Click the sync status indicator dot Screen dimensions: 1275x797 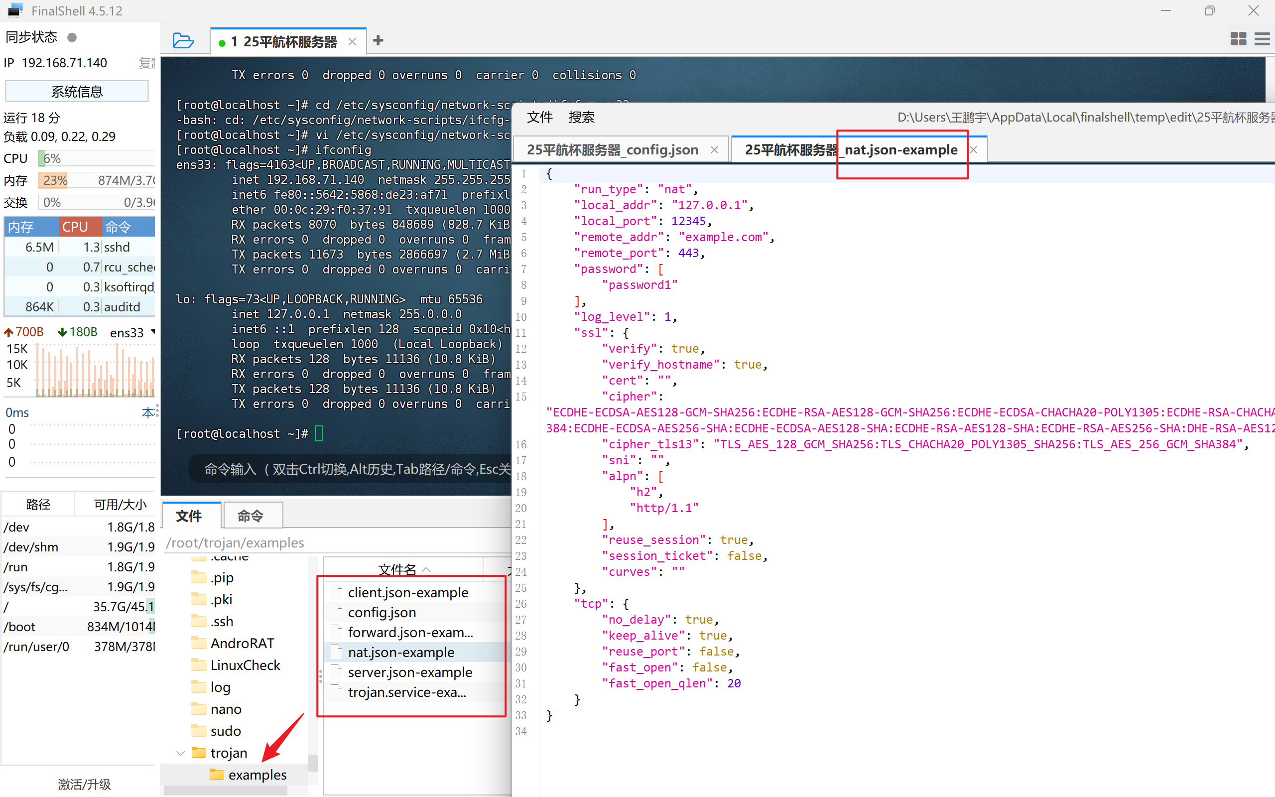pos(72,37)
